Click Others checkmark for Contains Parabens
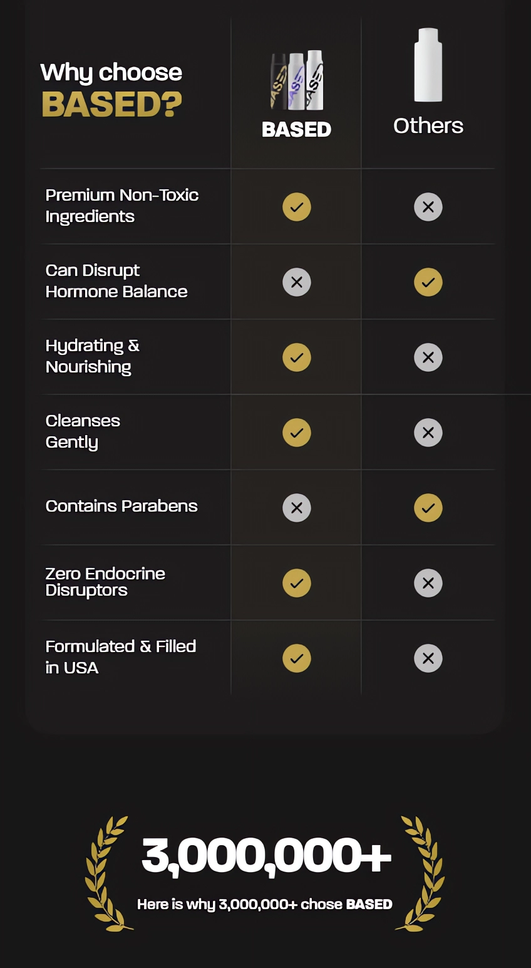 tap(428, 508)
